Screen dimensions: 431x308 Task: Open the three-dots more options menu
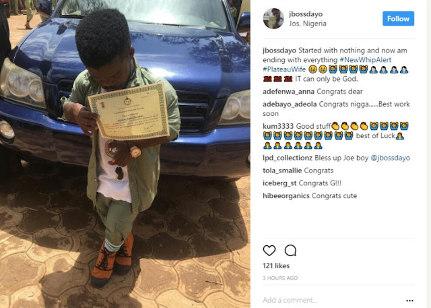409,301
